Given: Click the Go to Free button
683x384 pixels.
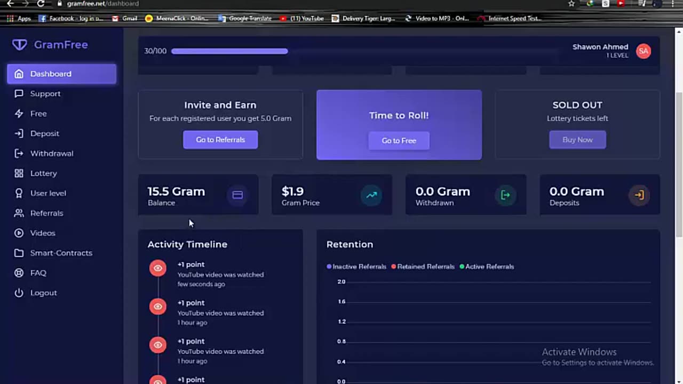Looking at the screenshot, I should [399, 141].
